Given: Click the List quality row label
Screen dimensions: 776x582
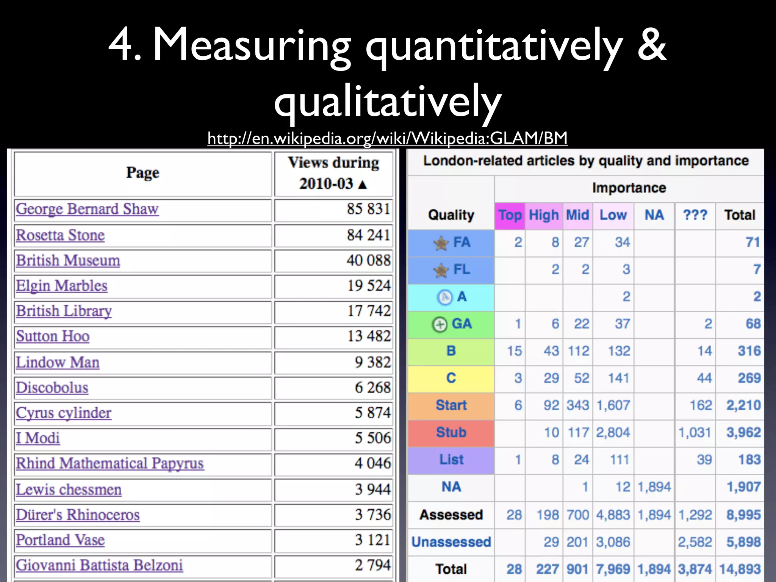Looking at the screenshot, I should click(x=451, y=460).
